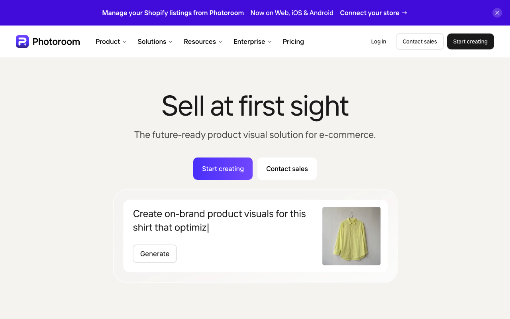
Task: Click the Product menu label
Action: (x=108, y=41)
